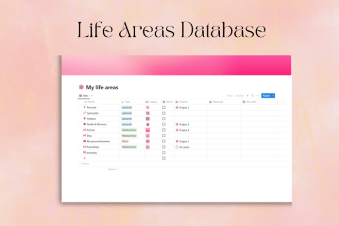Image resolution: width=339 pixels, height=226 pixels.
Task: Open the image thumbnail in Hobbies row
Action: [148, 119]
